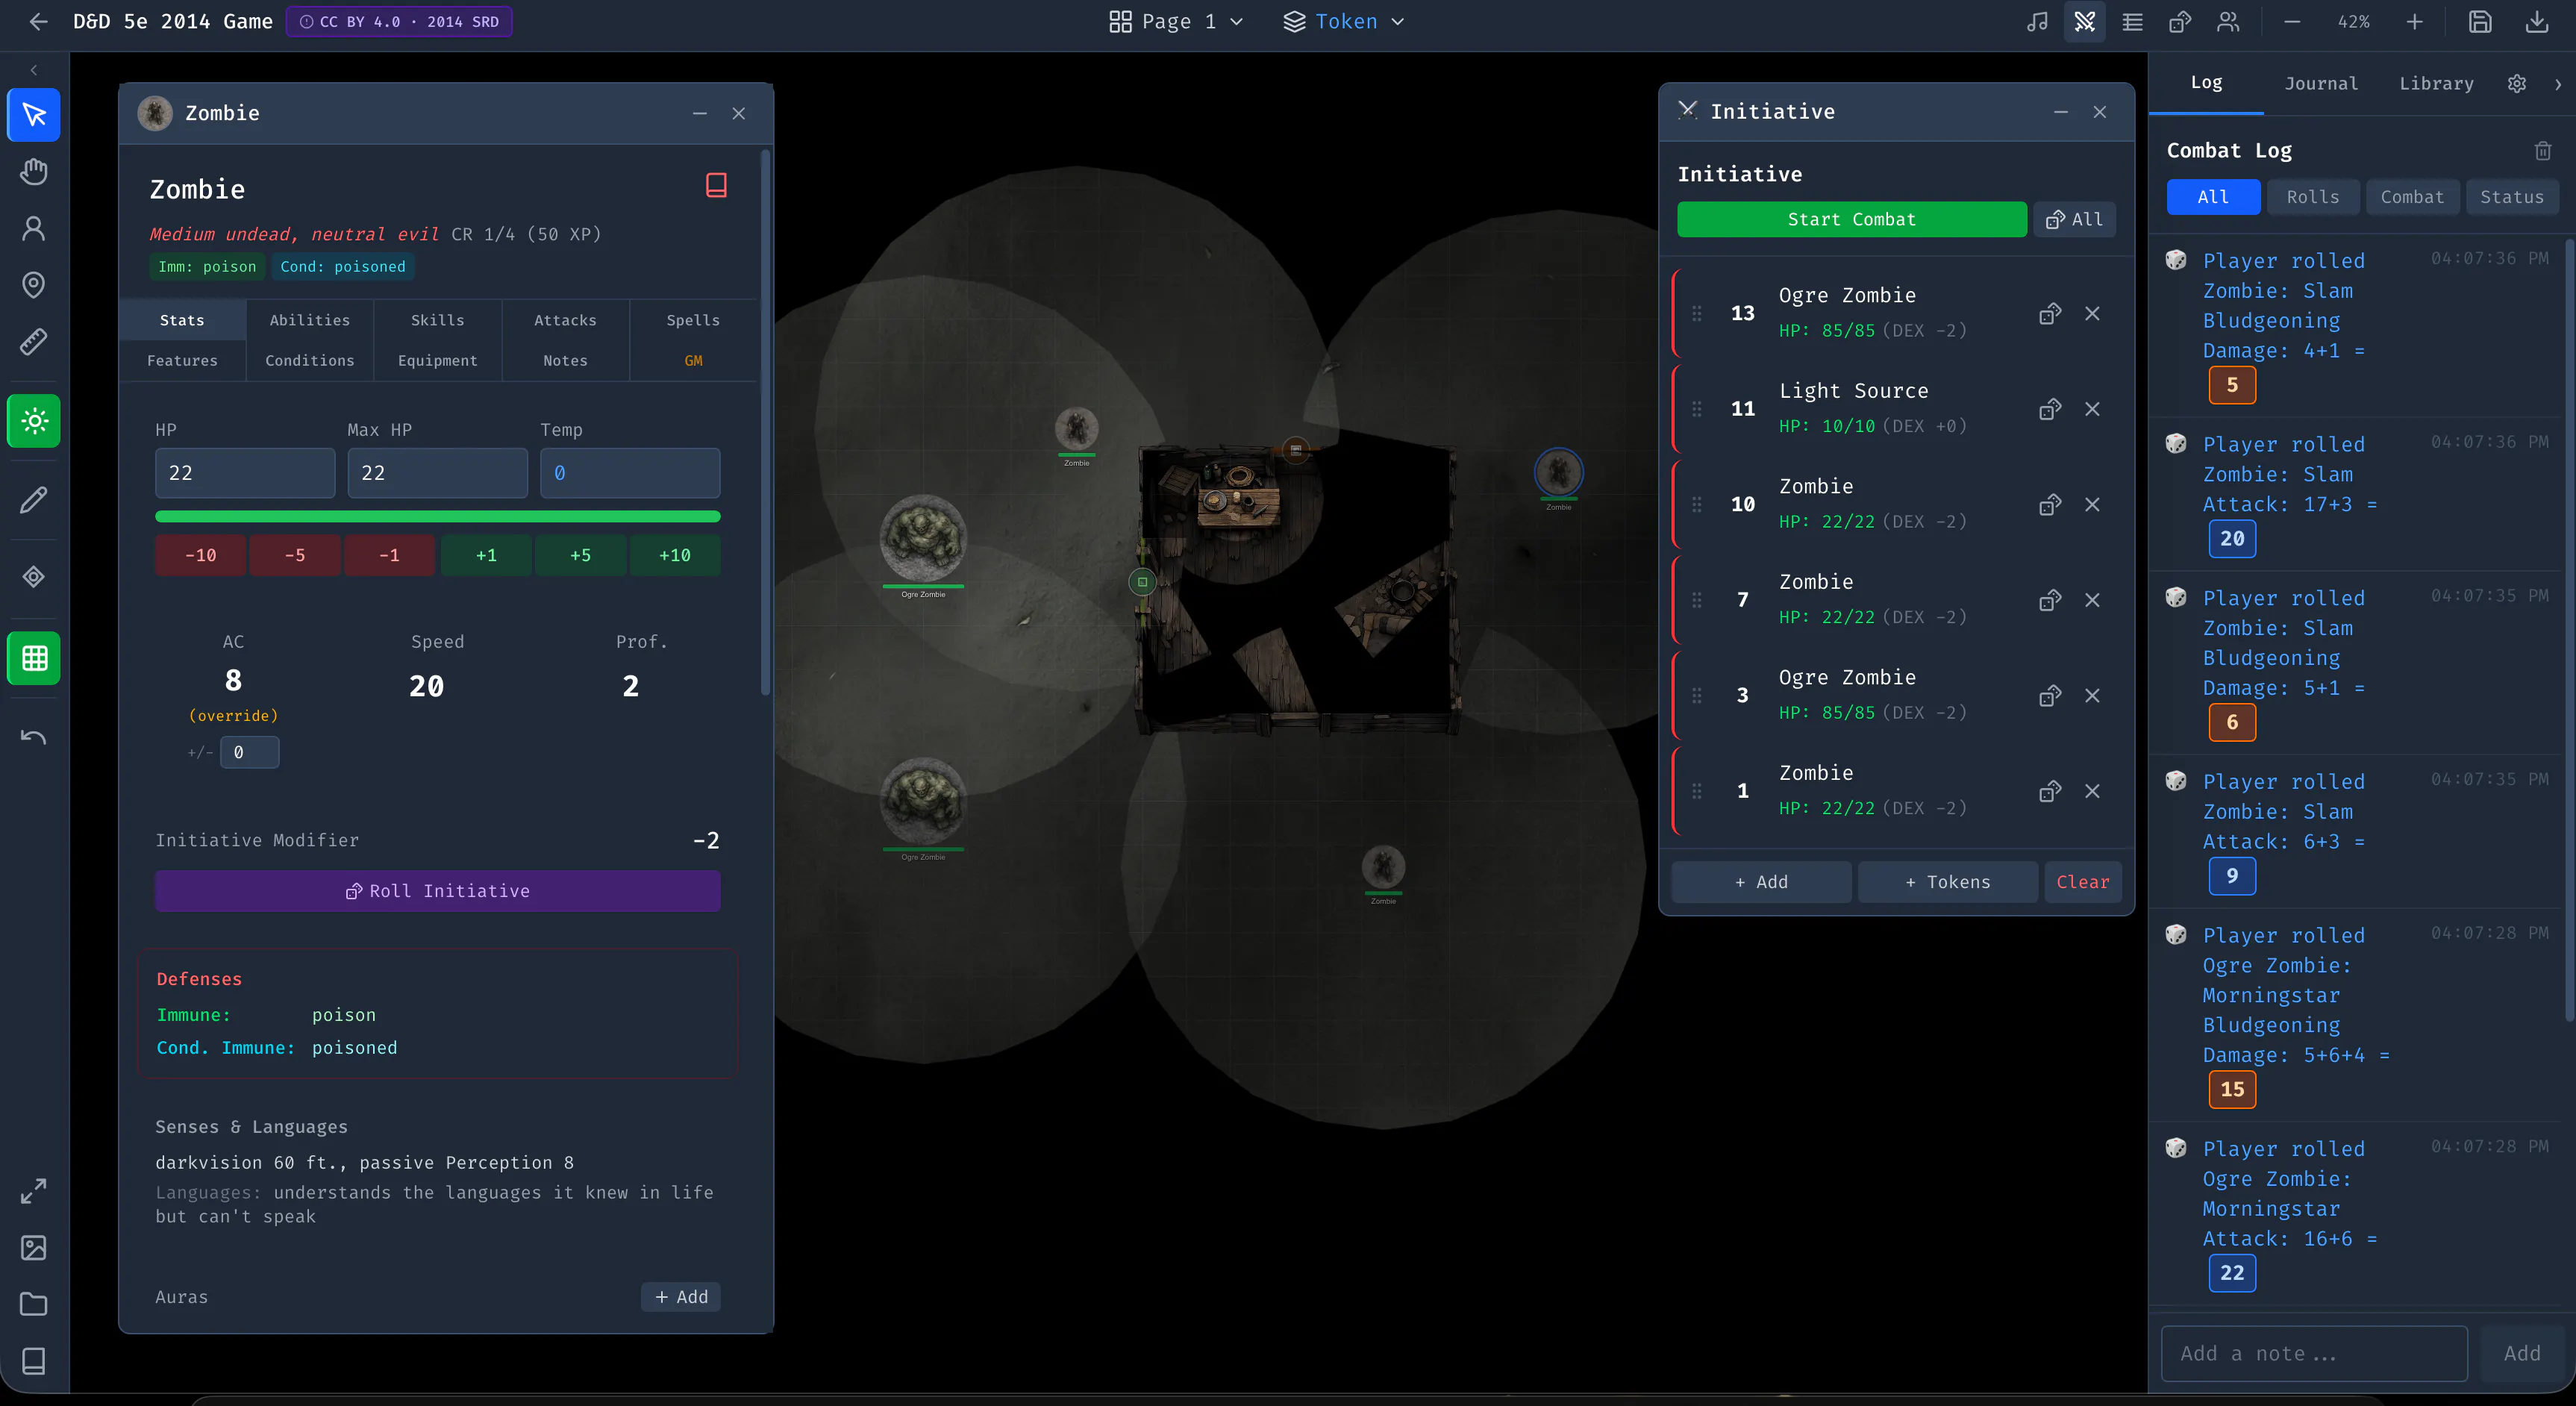Image resolution: width=2576 pixels, height=1406 pixels.
Task: Save the game with the disk icon
Action: point(2480,21)
